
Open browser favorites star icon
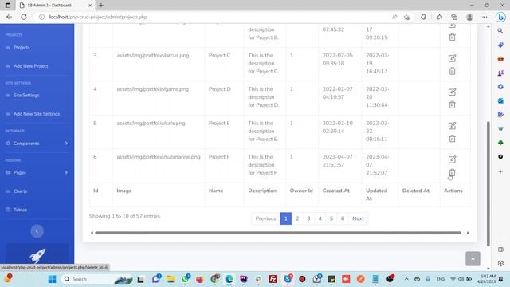point(439,17)
